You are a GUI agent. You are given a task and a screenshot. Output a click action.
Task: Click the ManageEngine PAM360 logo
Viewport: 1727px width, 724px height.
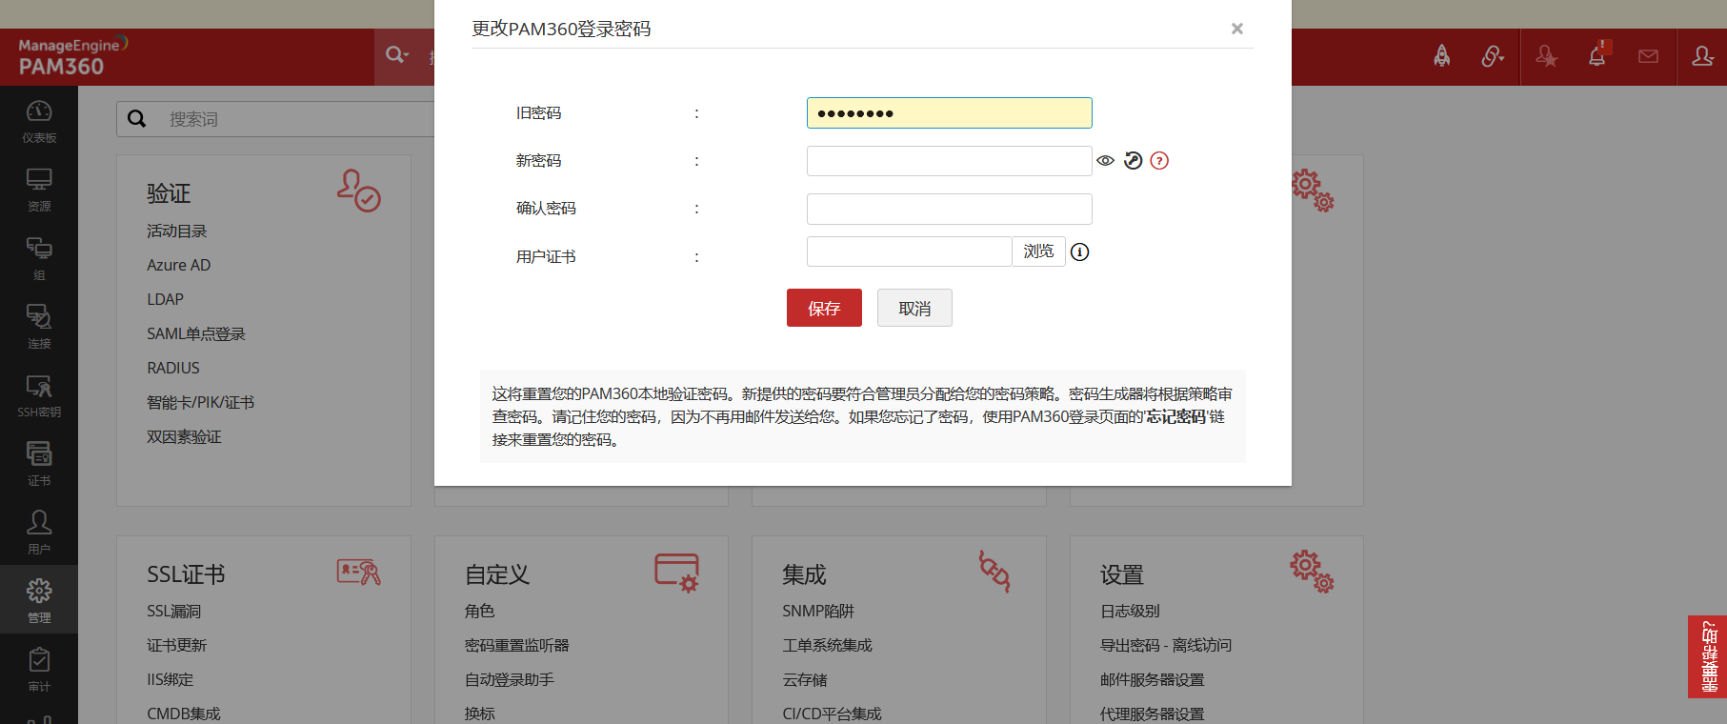(x=72, y=56)
